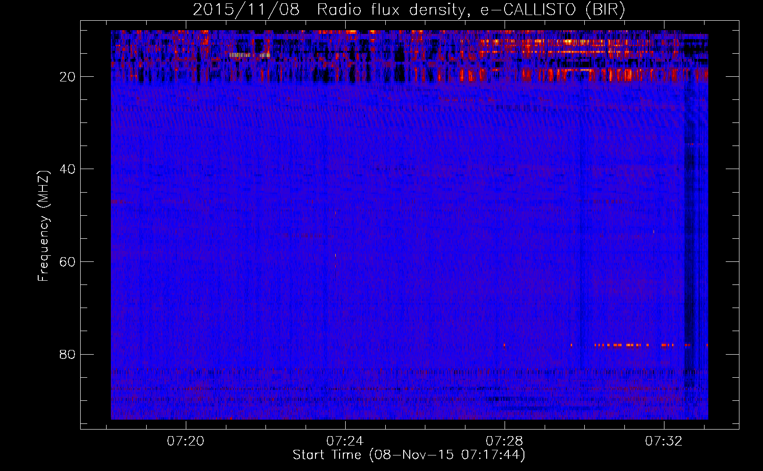The width and height of the screenshot is (763, 471).
Task: Click the 60 MHz frequency tick label
Action: coord(67,261)
